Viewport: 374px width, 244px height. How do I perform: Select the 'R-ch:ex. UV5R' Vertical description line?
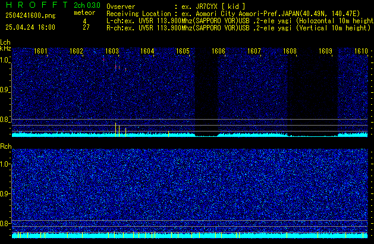click(238, 28)
